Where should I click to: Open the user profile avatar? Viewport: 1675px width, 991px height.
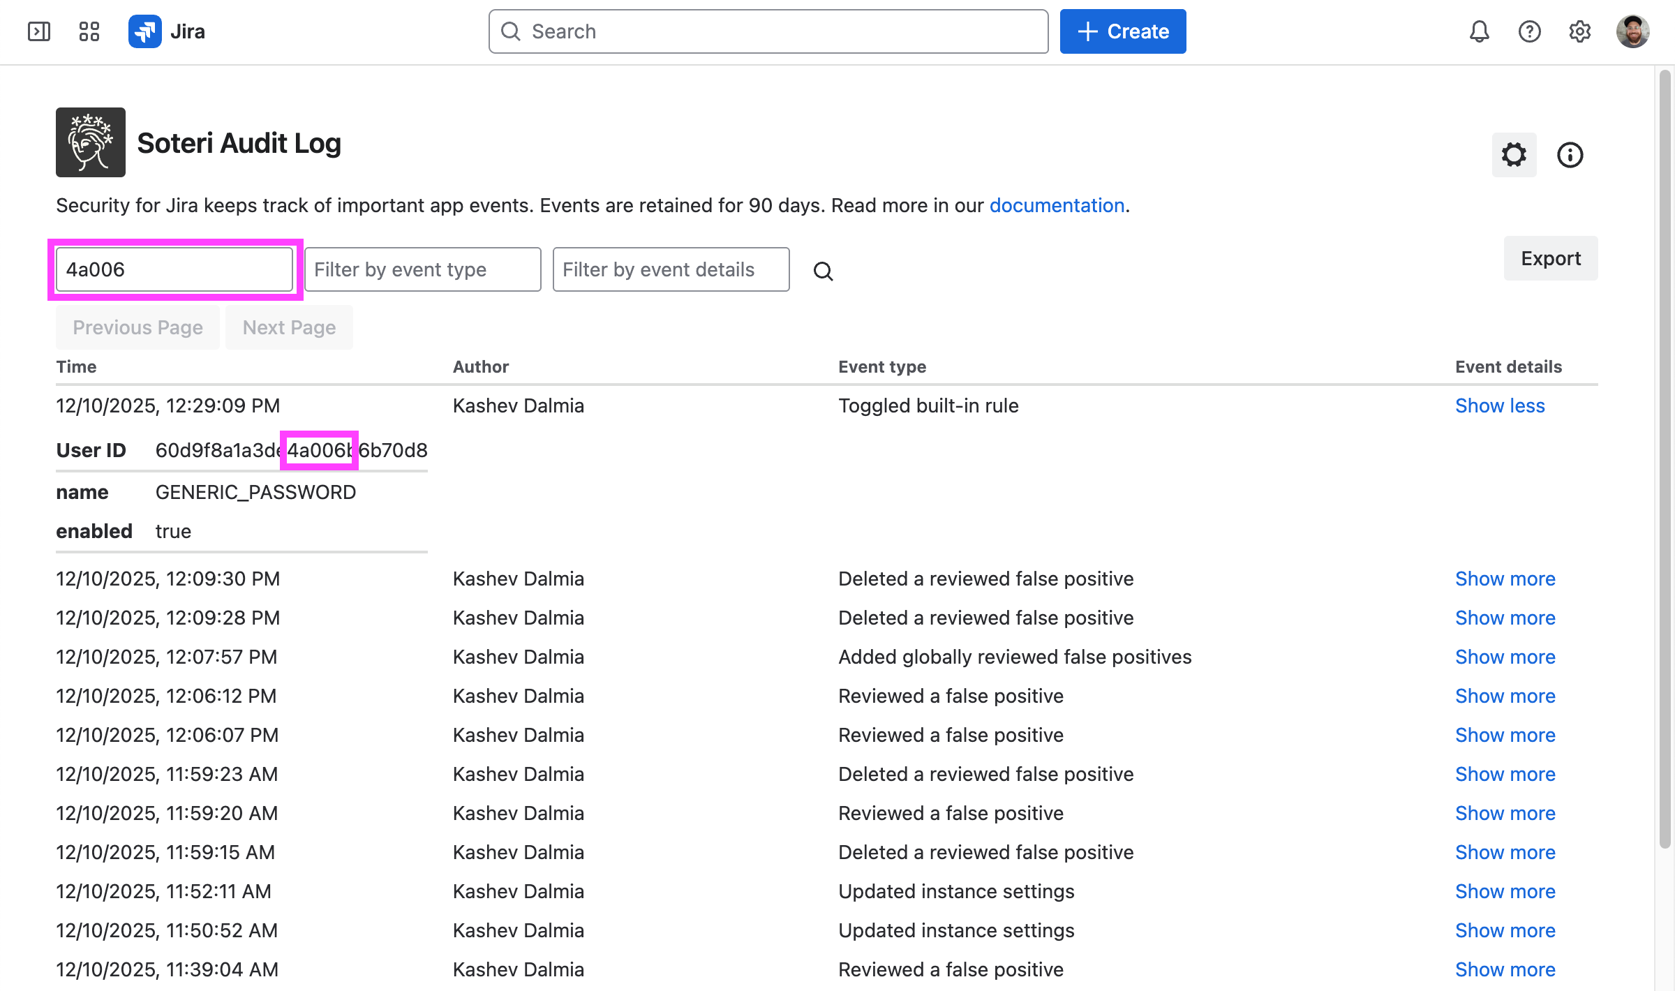click(1632, 31)
